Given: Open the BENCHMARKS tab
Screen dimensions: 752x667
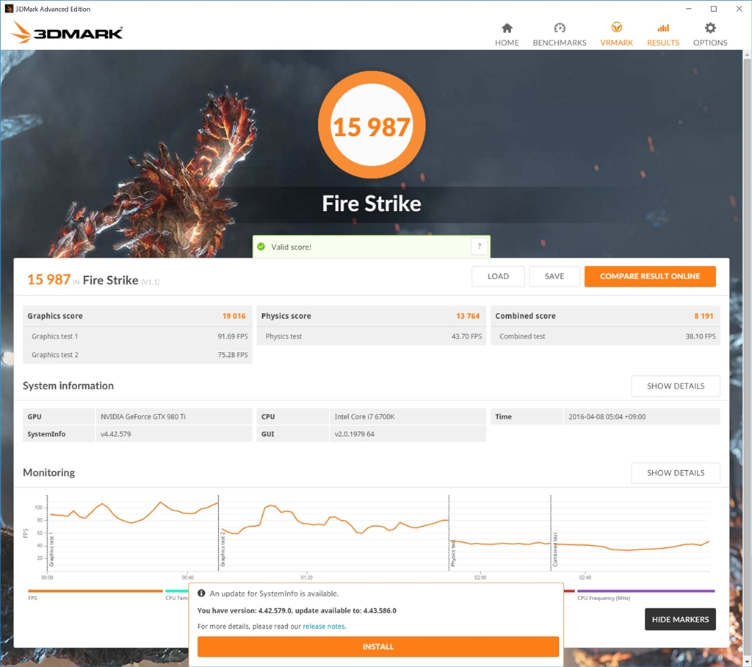Looking at the screenshot, I should 559,35.
